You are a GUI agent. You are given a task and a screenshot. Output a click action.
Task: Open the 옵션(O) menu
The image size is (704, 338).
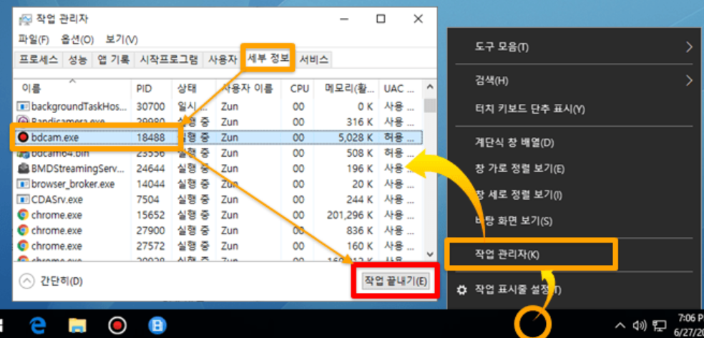(77, 39)
